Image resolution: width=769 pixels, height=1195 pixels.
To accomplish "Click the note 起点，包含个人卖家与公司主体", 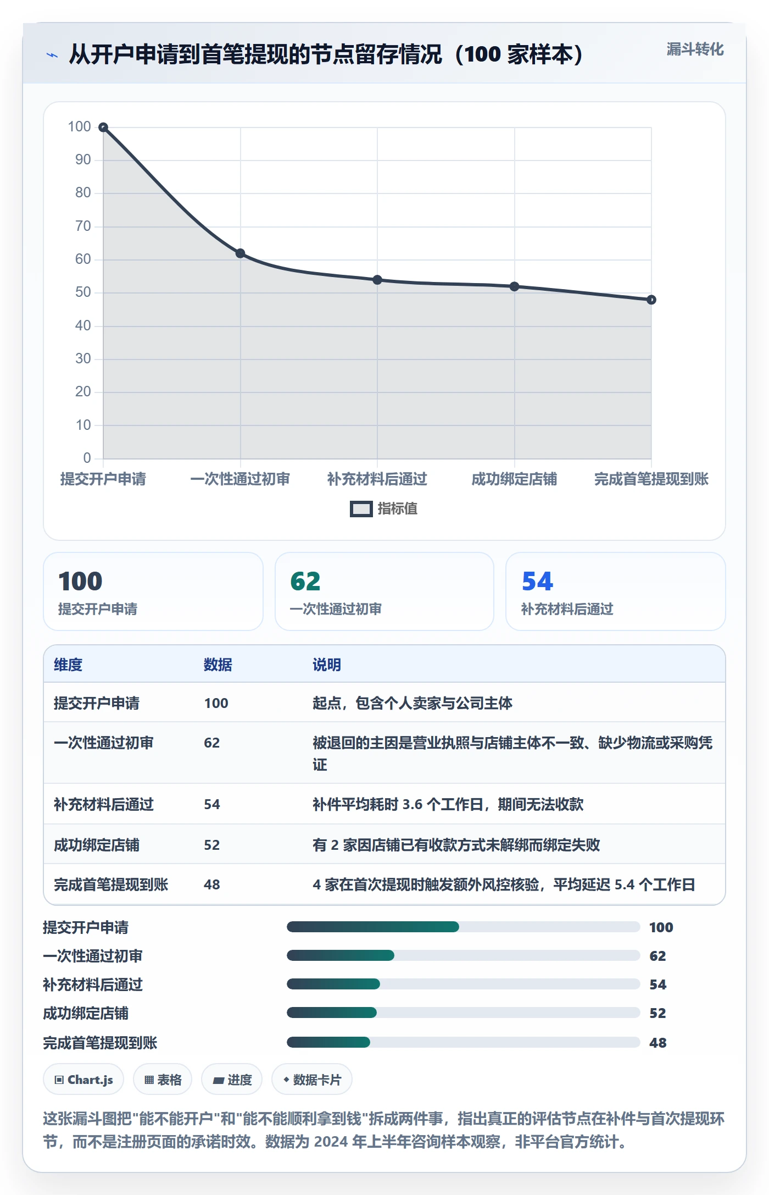I will point(413,704).
